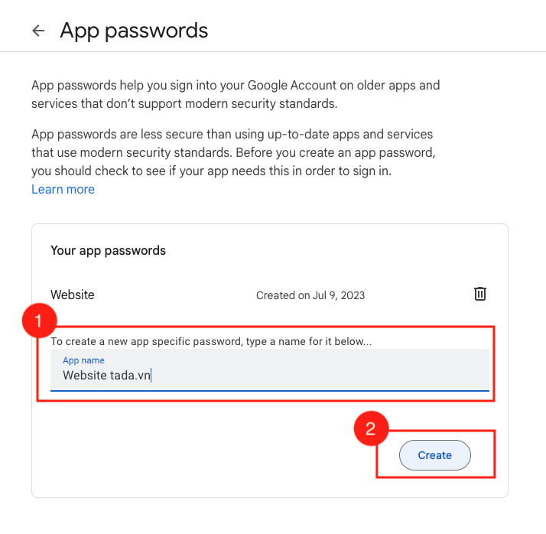The height and width of the screenshot is (534, 546).
Task: Select the existing Website password entry
Action: (73, 295)
